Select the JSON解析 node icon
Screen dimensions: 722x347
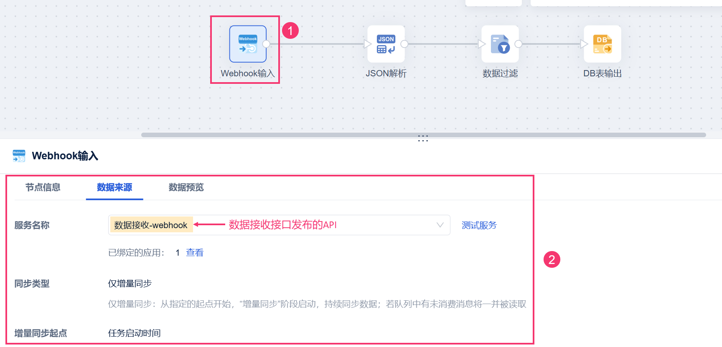386,44
